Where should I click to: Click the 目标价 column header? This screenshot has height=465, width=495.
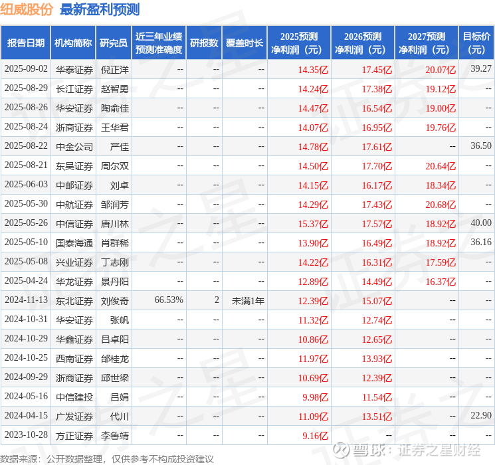[476, 43]
